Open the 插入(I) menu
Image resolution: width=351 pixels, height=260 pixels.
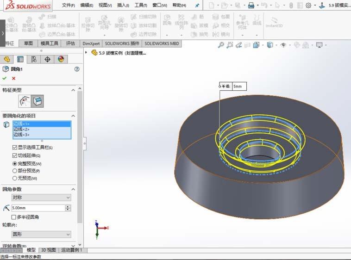(123, 6)
